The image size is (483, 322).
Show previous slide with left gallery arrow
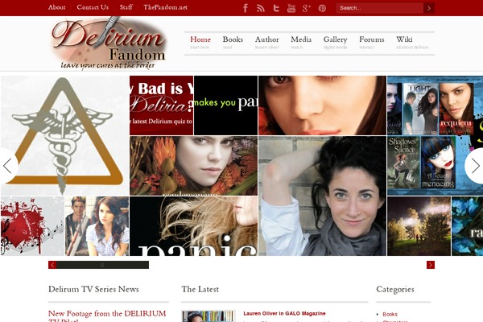pyautogui.click(x=8, y=166)
